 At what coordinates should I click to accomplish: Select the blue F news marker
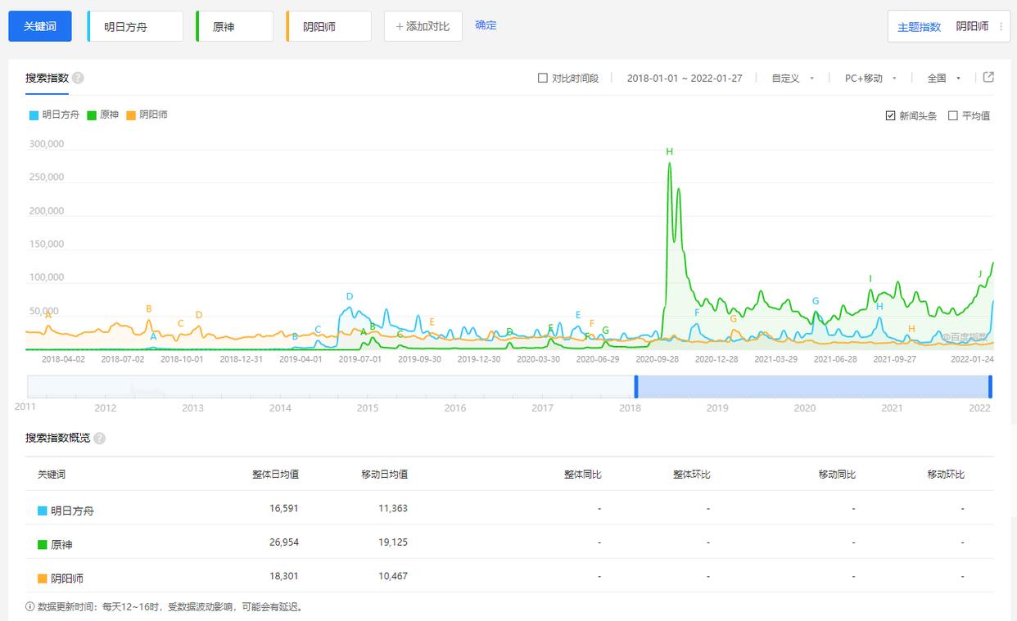coord(697,313)
